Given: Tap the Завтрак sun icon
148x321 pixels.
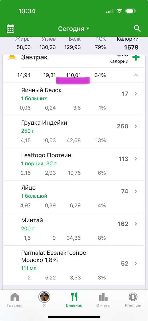Looking at the screenshot, I should pyautogui.click(x=12, y=58).
